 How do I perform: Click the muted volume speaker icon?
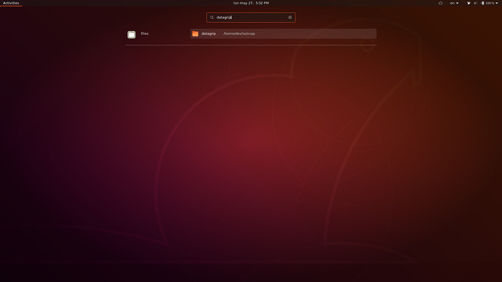click(x=475, y=3)
